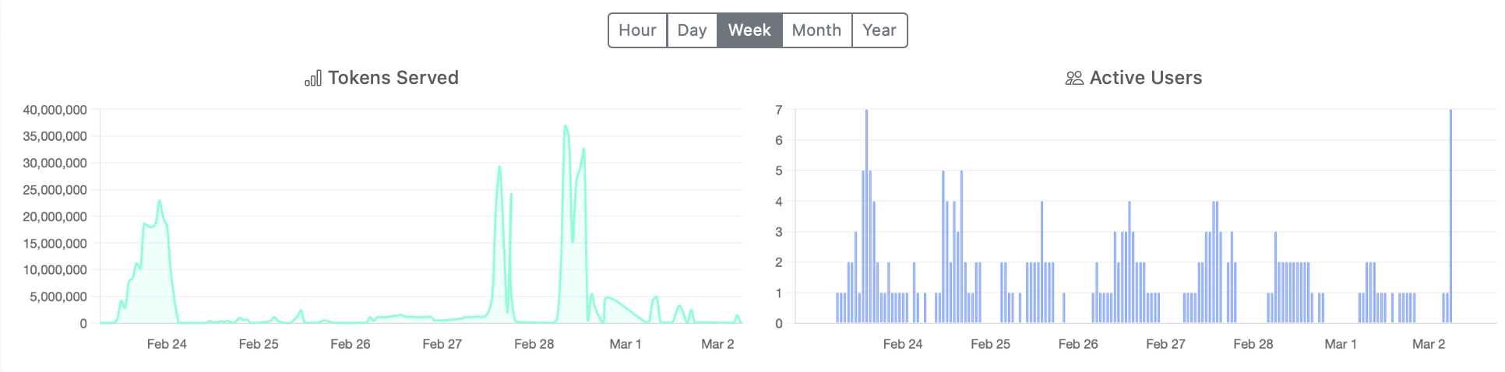
Task: Click Feb 25 label on Tokens Served chart
Action: pyautogui.click(x=259, y=344)
